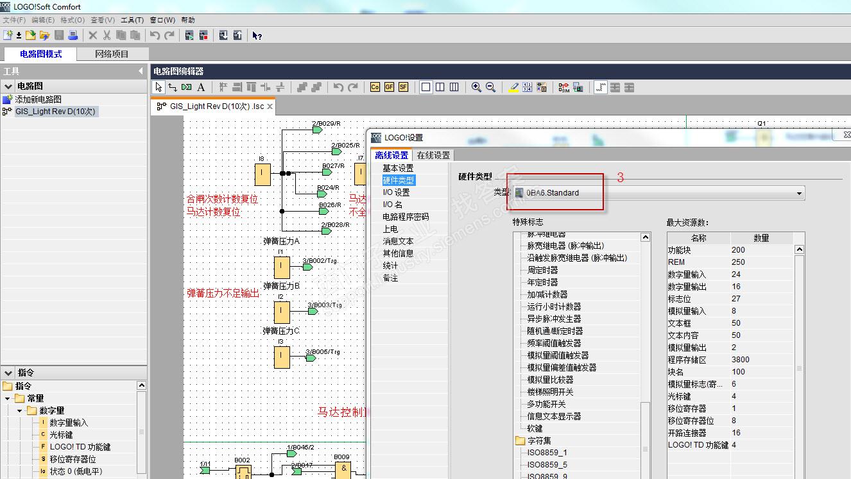Collapse the 数字量 folder
Viewport: 851px width, 479px height.
[x=20, y=410]
